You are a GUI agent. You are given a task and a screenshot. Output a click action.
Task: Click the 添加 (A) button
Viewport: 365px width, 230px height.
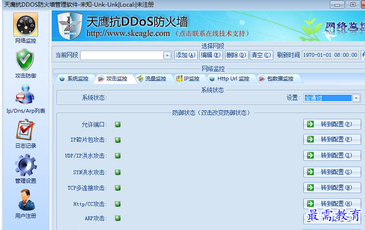pyautogui.click(x=186, y=55)
